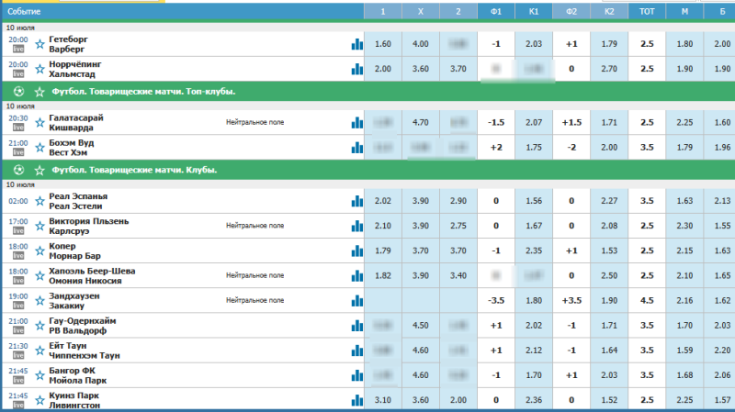Click stats bars icon for Бохэм Вуд match
Screen dimensions: 735x412
pyautogui.click(x=356, y=148)
